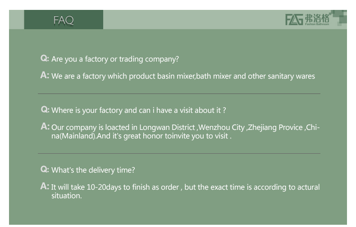Click the Q: marker before delivery time question

click(45, 169)
